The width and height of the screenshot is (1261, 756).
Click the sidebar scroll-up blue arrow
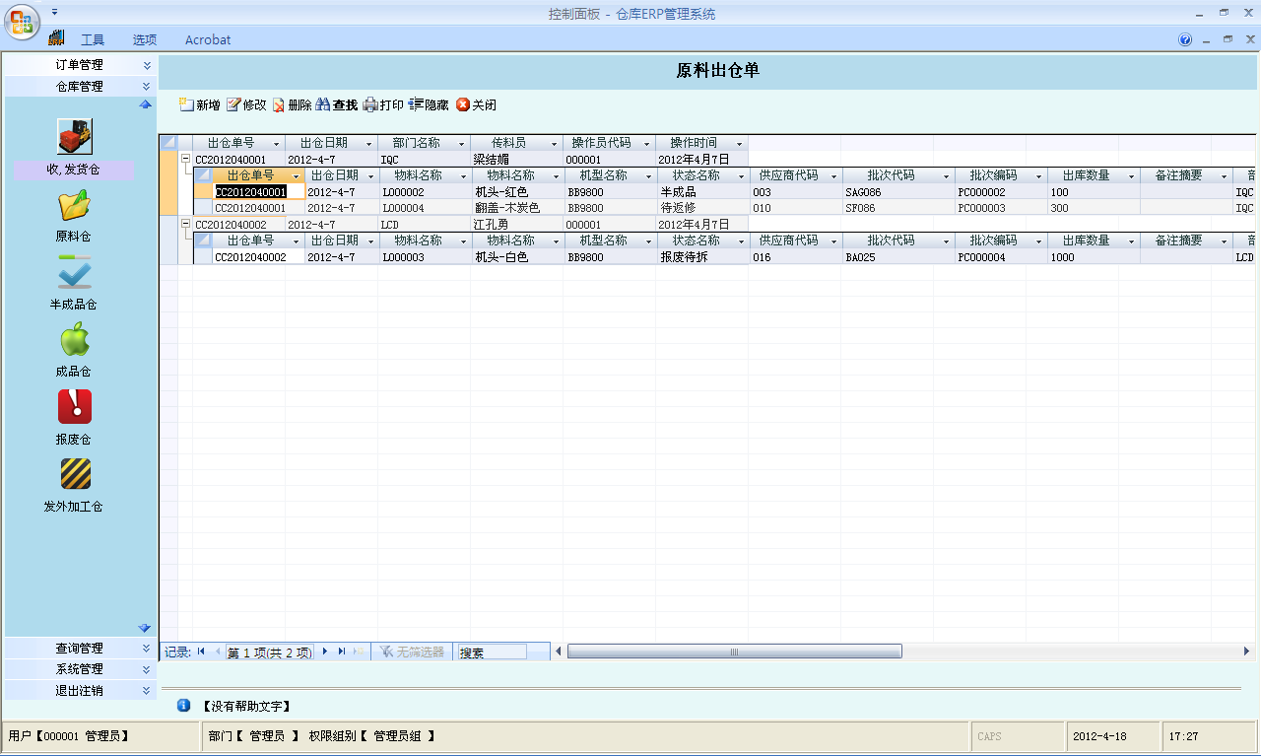pyautogui.click(x=145, y=104)
